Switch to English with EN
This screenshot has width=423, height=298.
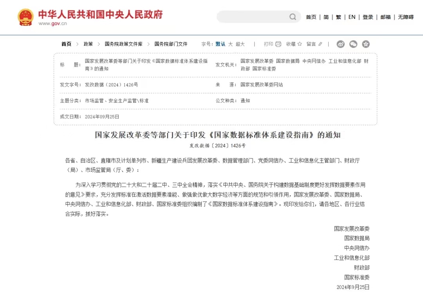[x=352, y=17]
